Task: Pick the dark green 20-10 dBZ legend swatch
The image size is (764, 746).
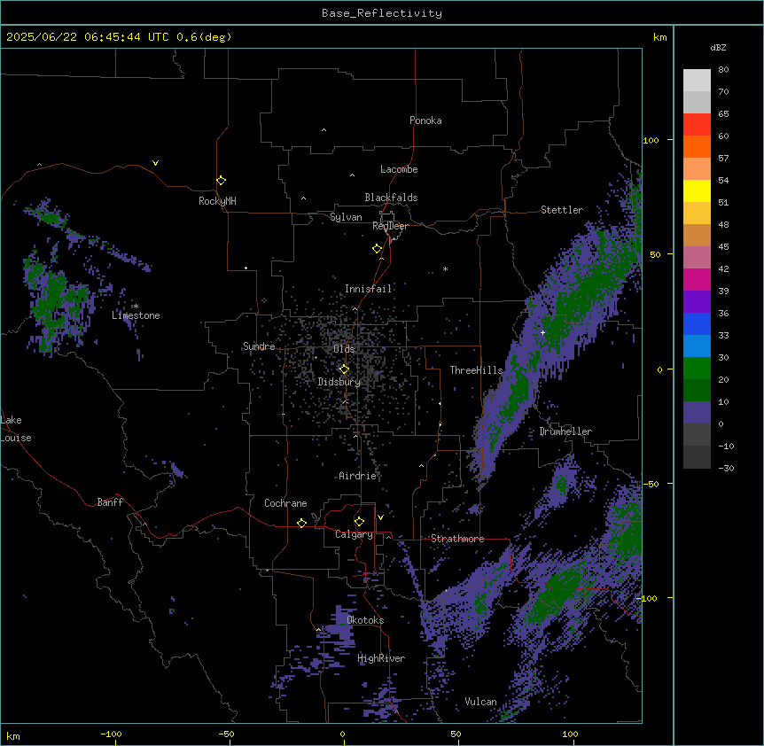Action: 697,391
